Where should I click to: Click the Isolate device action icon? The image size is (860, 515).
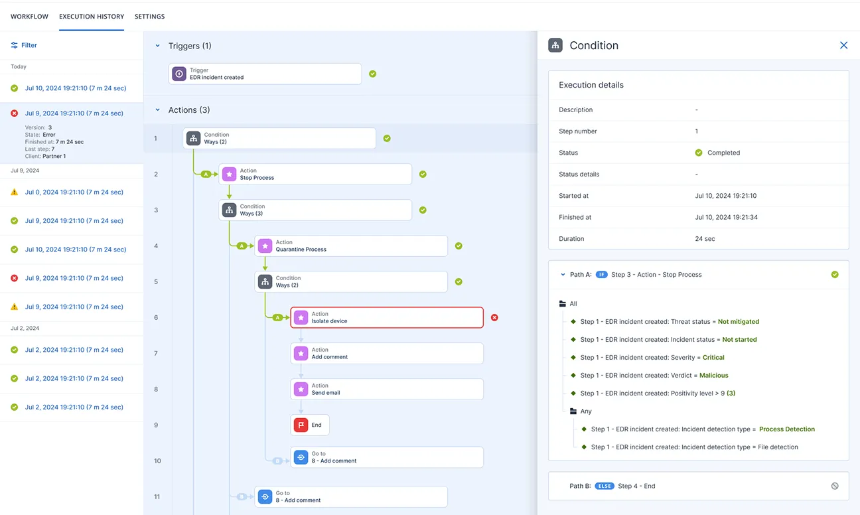301,318
